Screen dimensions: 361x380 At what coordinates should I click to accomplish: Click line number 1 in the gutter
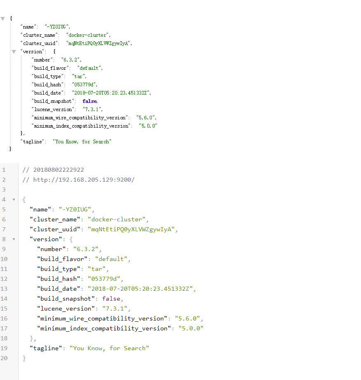(x=4, y=169)
